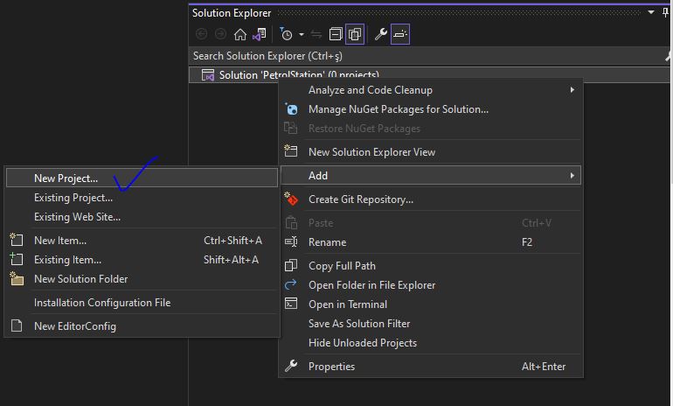
Task: Open Properties wrench in Solution Explorer toolbar
Action: coord(381,34)
